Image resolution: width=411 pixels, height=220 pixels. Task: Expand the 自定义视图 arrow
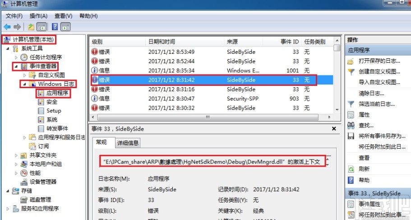[x=25, y=75]
